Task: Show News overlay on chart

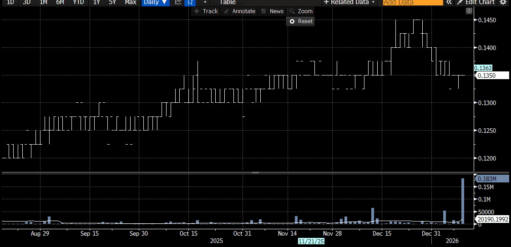Action: pyautogui.click(x=272, y=11)
